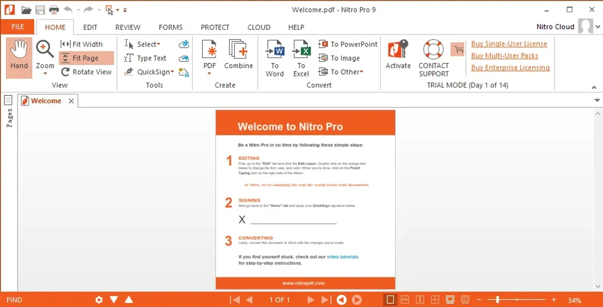
Task: Switch to the HELP tab
Action: click(296, 27)
